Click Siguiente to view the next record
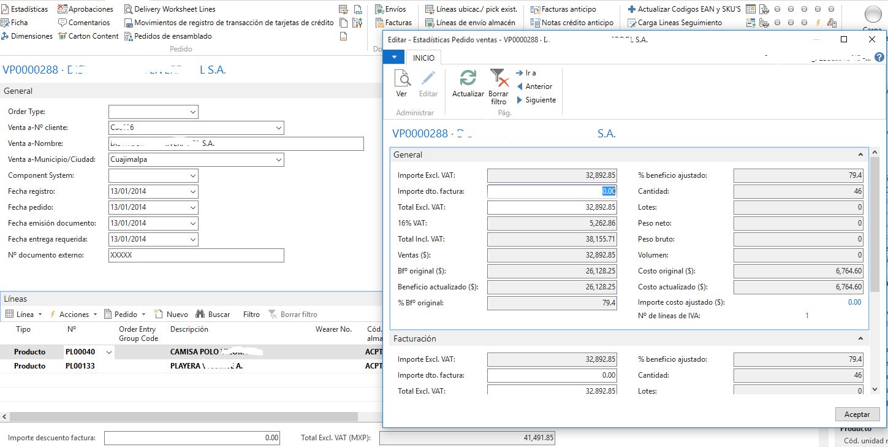This screenshot has width=888, height=447. (536, 99)
